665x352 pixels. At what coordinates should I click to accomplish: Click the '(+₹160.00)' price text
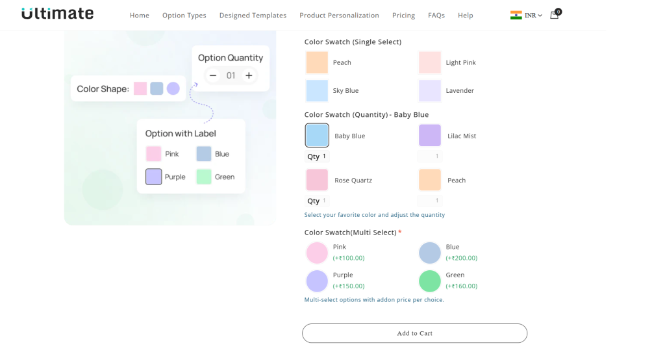click(x=462, y=286)
